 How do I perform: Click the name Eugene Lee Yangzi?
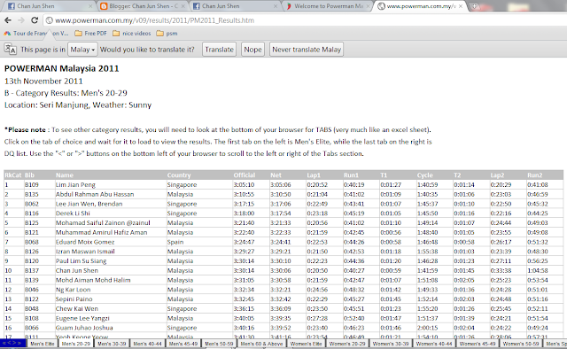click(82, 318)
